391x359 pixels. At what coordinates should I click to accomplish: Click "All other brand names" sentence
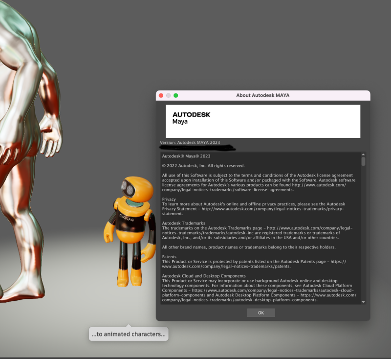(249, 247)
